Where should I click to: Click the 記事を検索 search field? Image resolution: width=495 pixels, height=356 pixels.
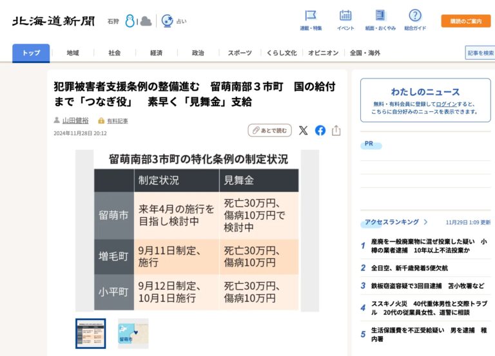[x=480, y=53]
